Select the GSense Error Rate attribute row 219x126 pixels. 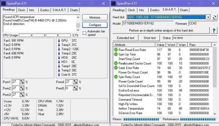[163, 113]
